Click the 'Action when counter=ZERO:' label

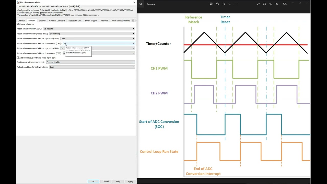[29, 29]
